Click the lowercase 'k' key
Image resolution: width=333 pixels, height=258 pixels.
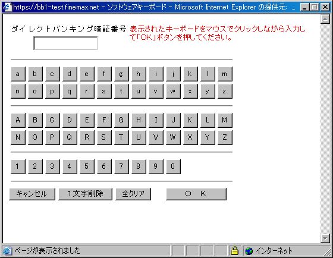pos(190,74)
